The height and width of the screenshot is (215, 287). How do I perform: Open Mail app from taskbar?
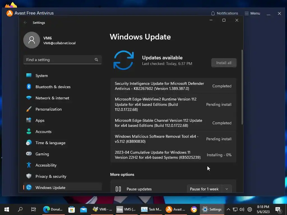(84, 209)
